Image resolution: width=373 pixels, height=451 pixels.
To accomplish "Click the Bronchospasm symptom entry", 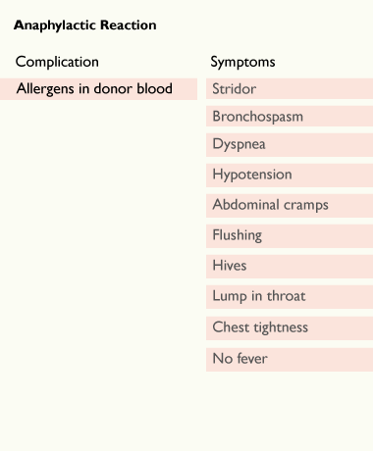I will (x=290, y=116).
